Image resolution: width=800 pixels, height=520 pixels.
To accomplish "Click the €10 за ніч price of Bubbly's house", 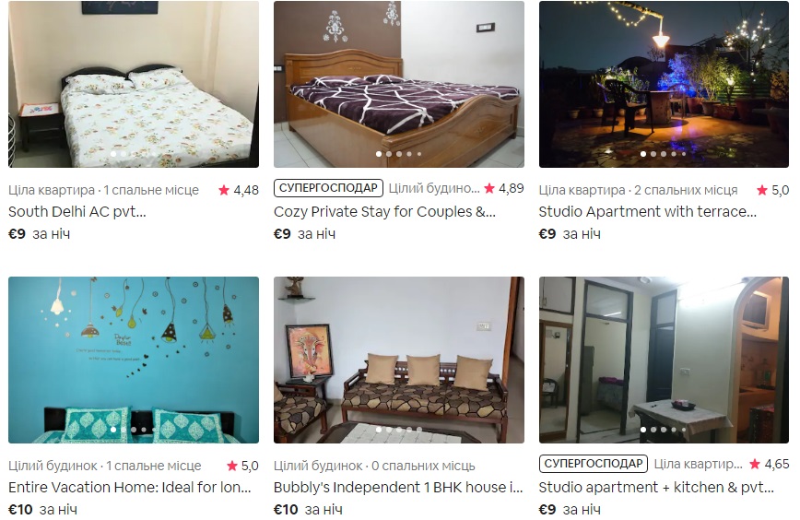I will [308, 509].
